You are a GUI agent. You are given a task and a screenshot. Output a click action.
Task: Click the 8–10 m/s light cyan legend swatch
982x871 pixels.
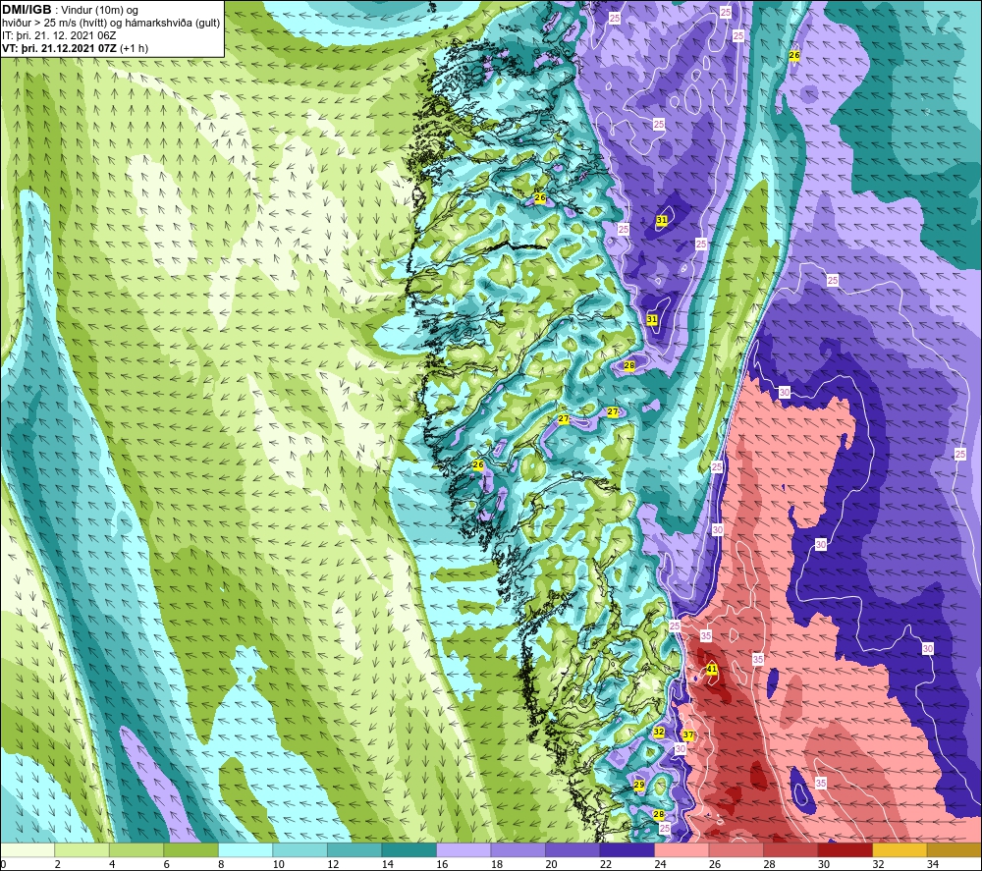coord(245,849)
